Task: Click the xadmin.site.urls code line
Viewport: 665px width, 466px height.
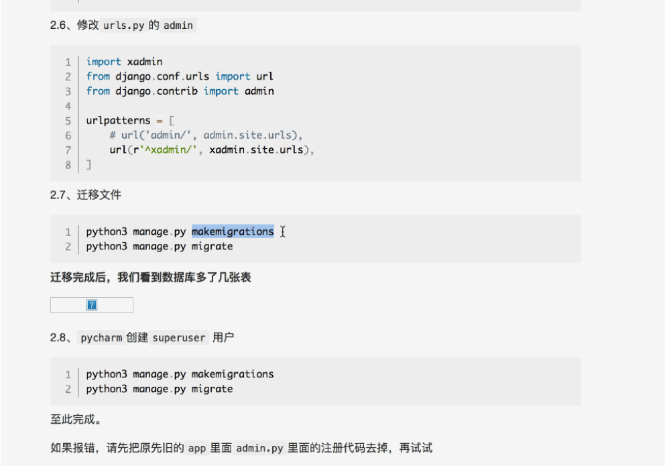Action: click(212, 150)
